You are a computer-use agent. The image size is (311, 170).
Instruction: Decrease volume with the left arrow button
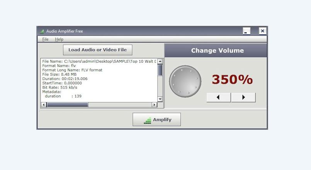click(x=218, y=97)
